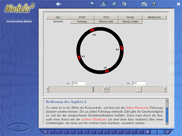The image size is (182, 136).
Task: Click the NEU button
Action: [x=58, y=17]
